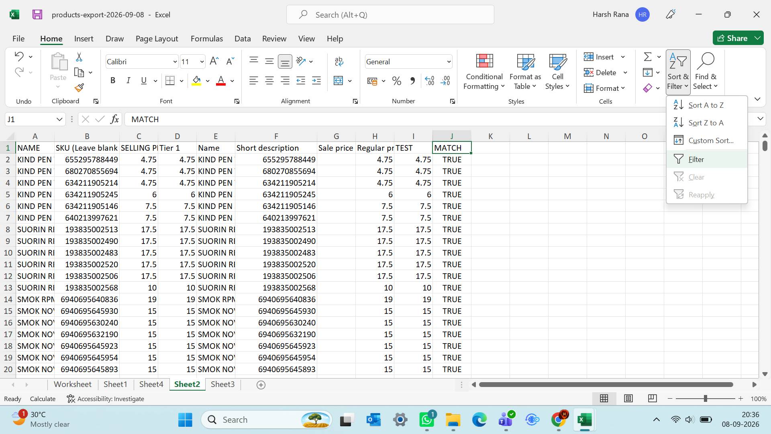The height and width of the screenshot is (434, 771).
Task: Click the Increase Font Size icon
Action: coord(214,61)
